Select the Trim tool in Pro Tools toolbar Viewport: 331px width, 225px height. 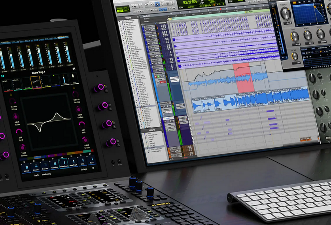(152, 4)
